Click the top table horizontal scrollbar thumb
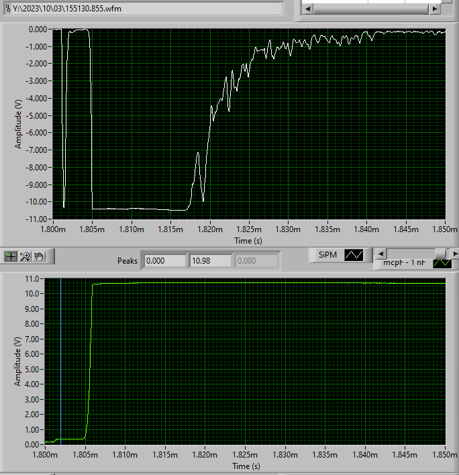This screenshot has height=475, width=459. [371, 9]
